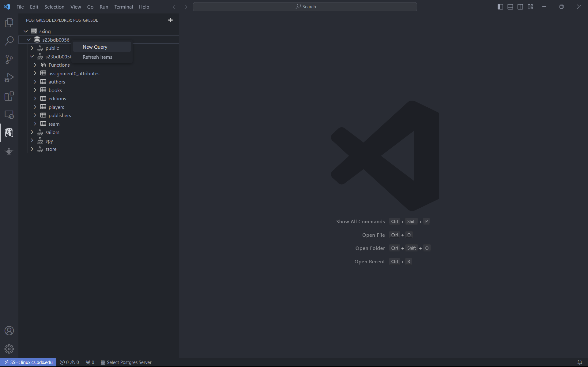
Task: Toggle the bottom panel layout button
Action: coord(510,7)
